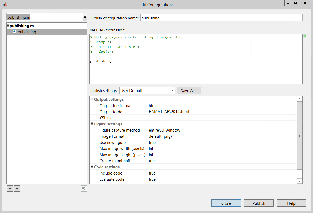313x213 pixels.
Task: Click the Save As... button
Action: [x=189, y=90]
